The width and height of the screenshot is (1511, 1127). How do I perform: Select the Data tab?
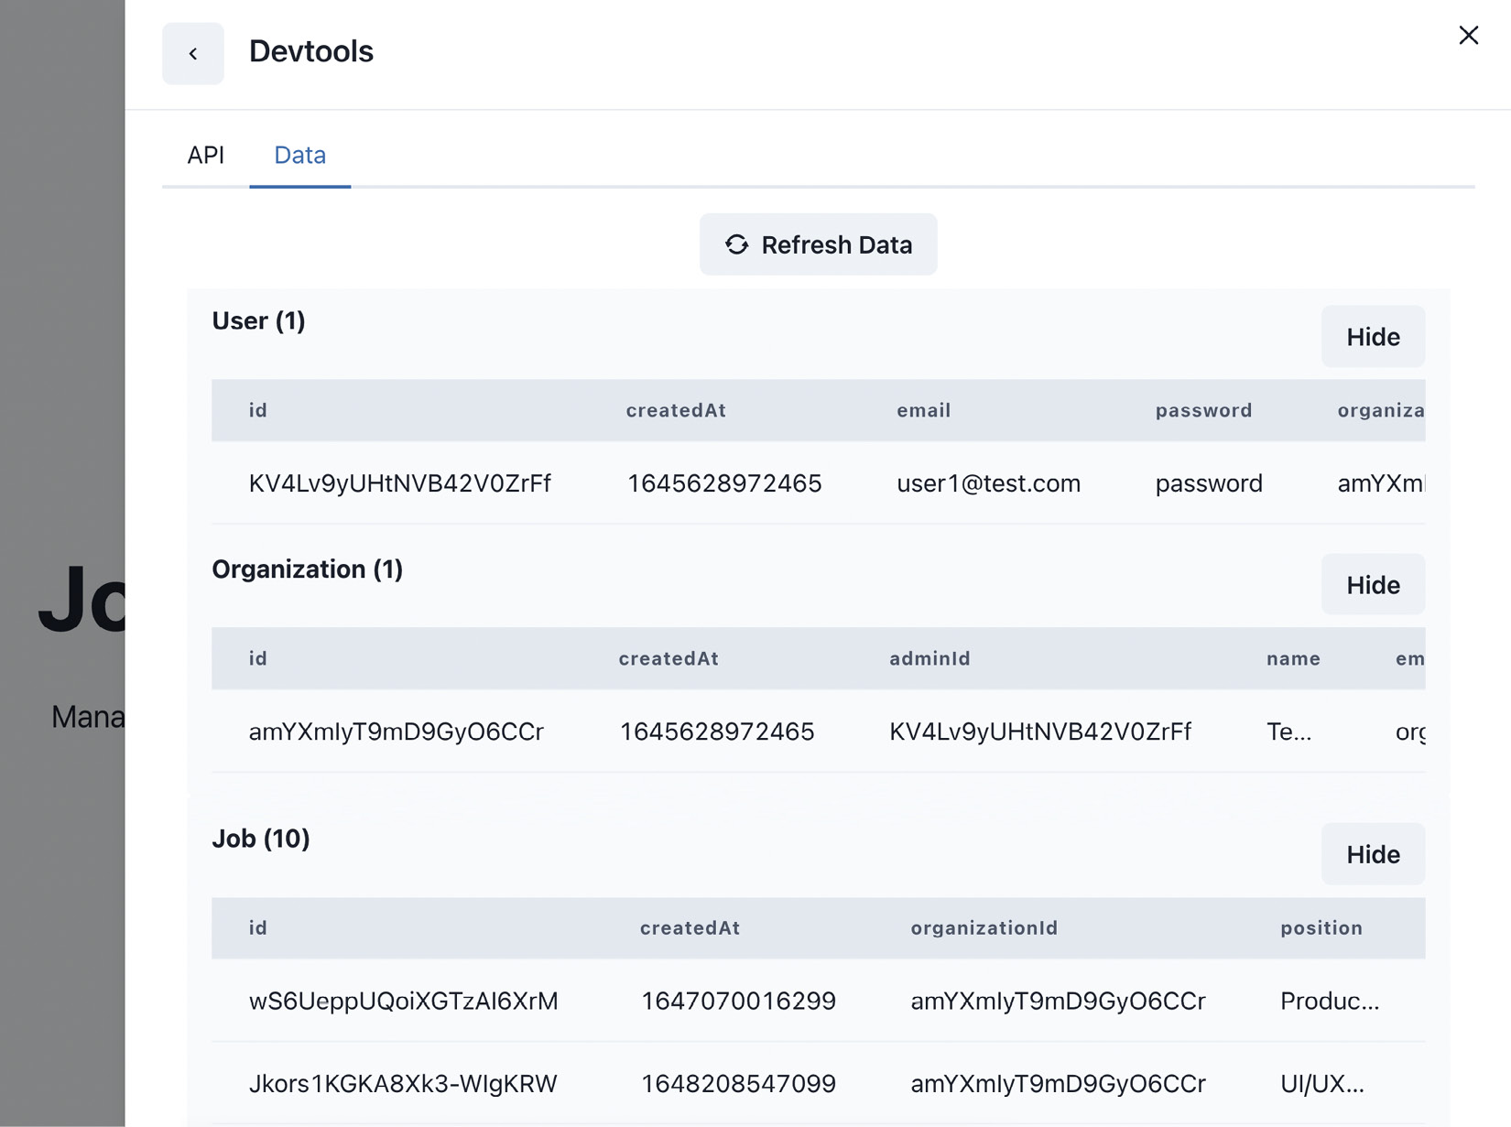coord(299,155)
